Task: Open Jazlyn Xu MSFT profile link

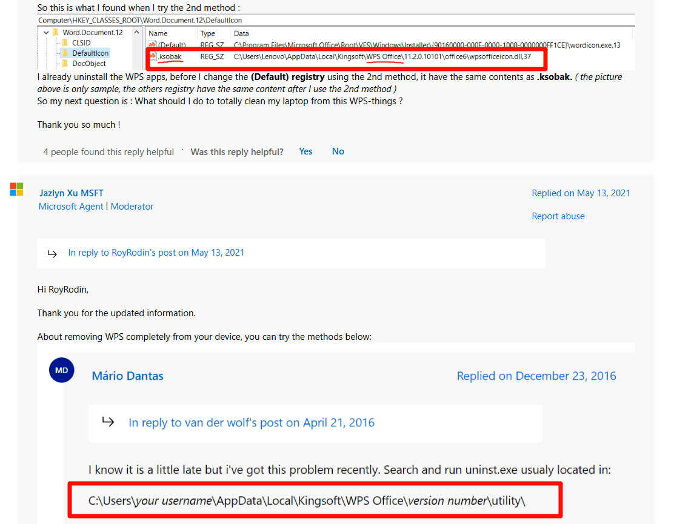Action: 72,193
